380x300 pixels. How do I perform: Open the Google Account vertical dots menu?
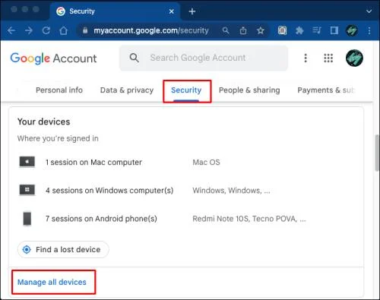(x=306, y=58)
